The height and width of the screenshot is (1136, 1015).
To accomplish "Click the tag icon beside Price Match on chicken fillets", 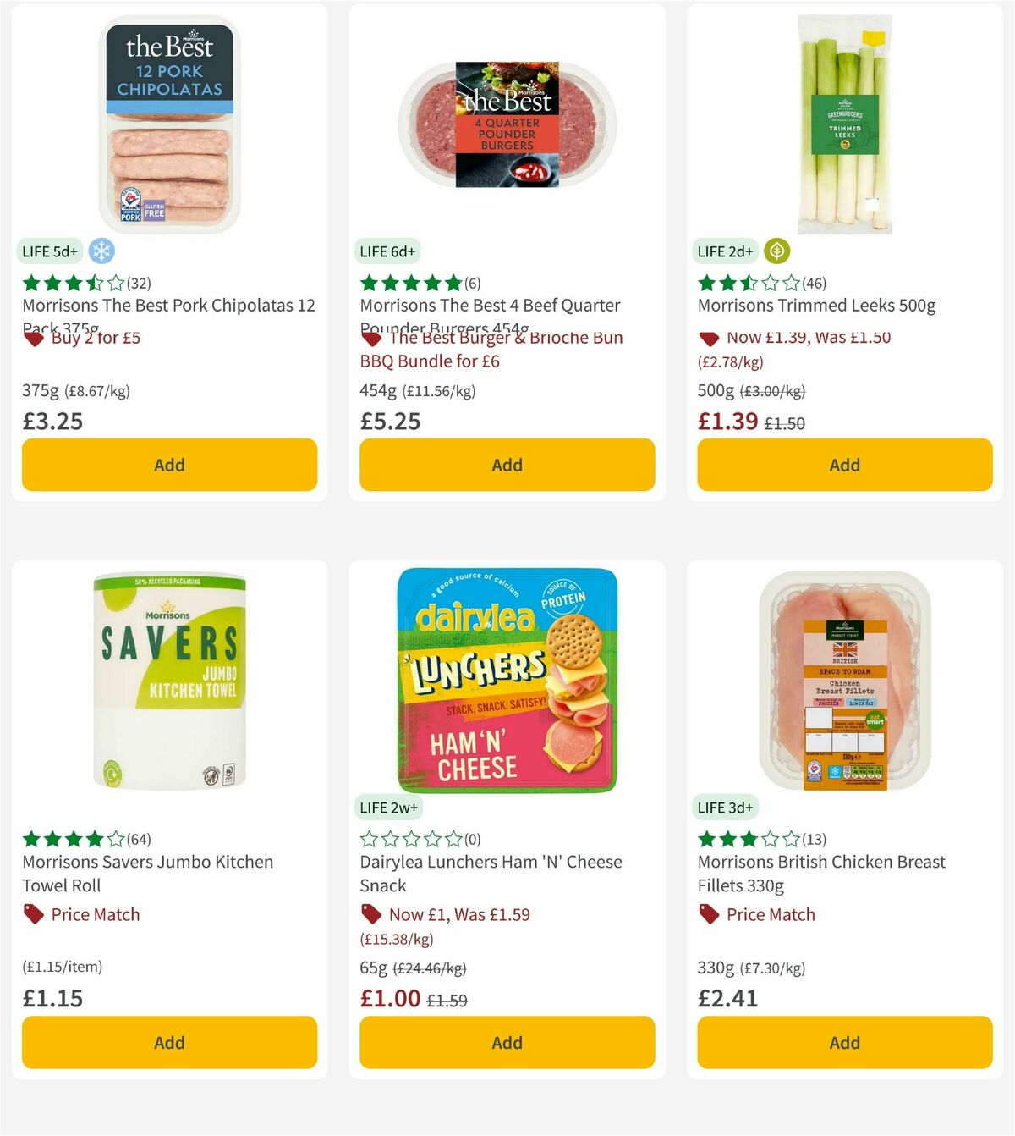I will click(707, 914).
